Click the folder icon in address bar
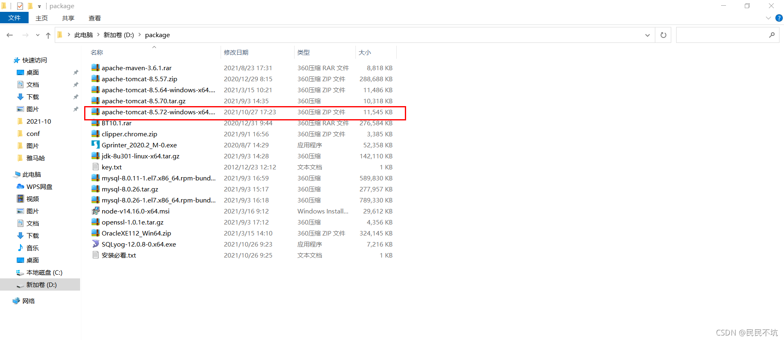Viewport: 784px width, 340px height. tap(60, 35)
